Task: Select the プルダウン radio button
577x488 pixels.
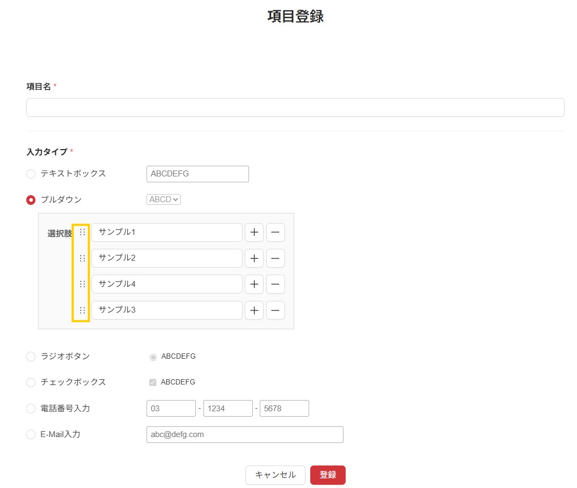Action: click(31, 200)
